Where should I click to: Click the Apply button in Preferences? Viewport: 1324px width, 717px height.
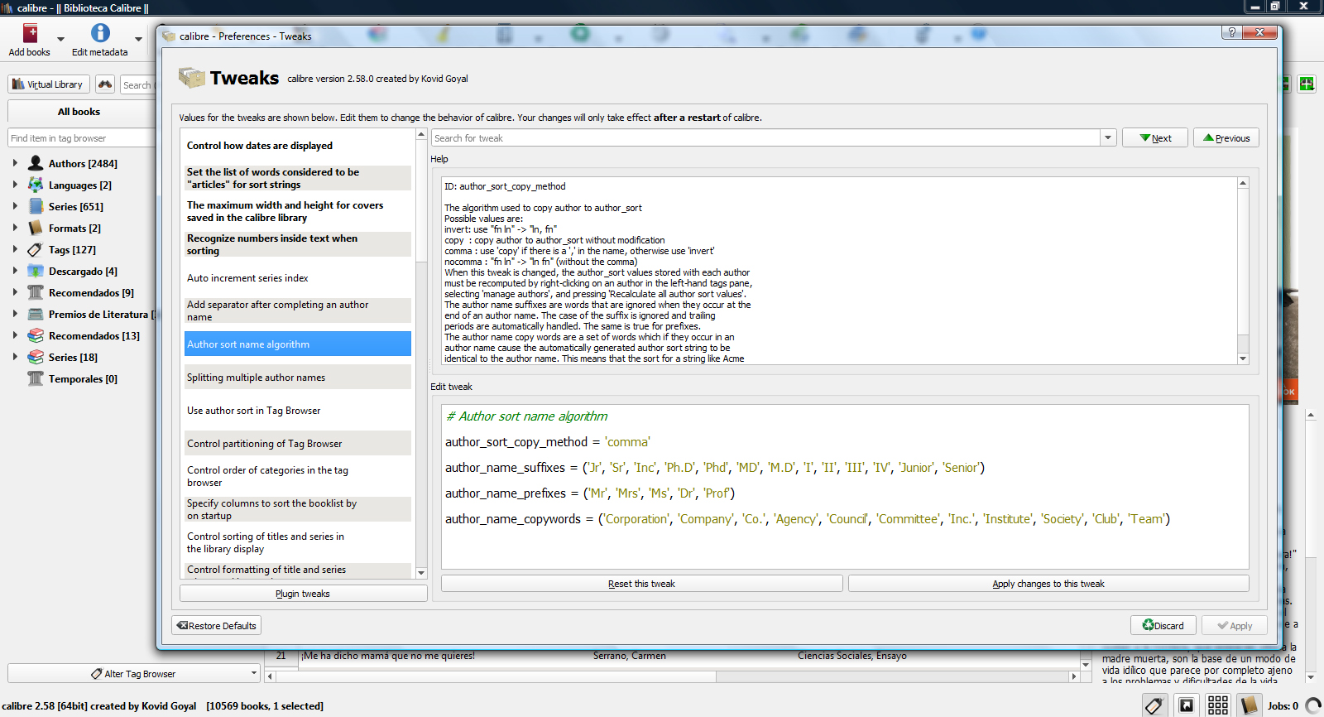pyautogui.click(x=1235, y=625)
